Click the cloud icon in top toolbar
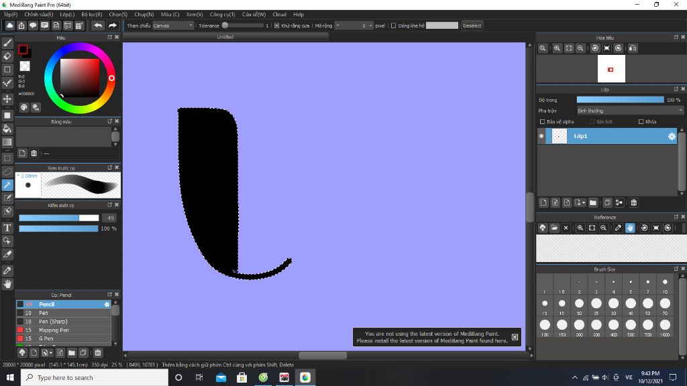Image resolution: width=687 pixels, height=386 pixels. coord(9,26)
